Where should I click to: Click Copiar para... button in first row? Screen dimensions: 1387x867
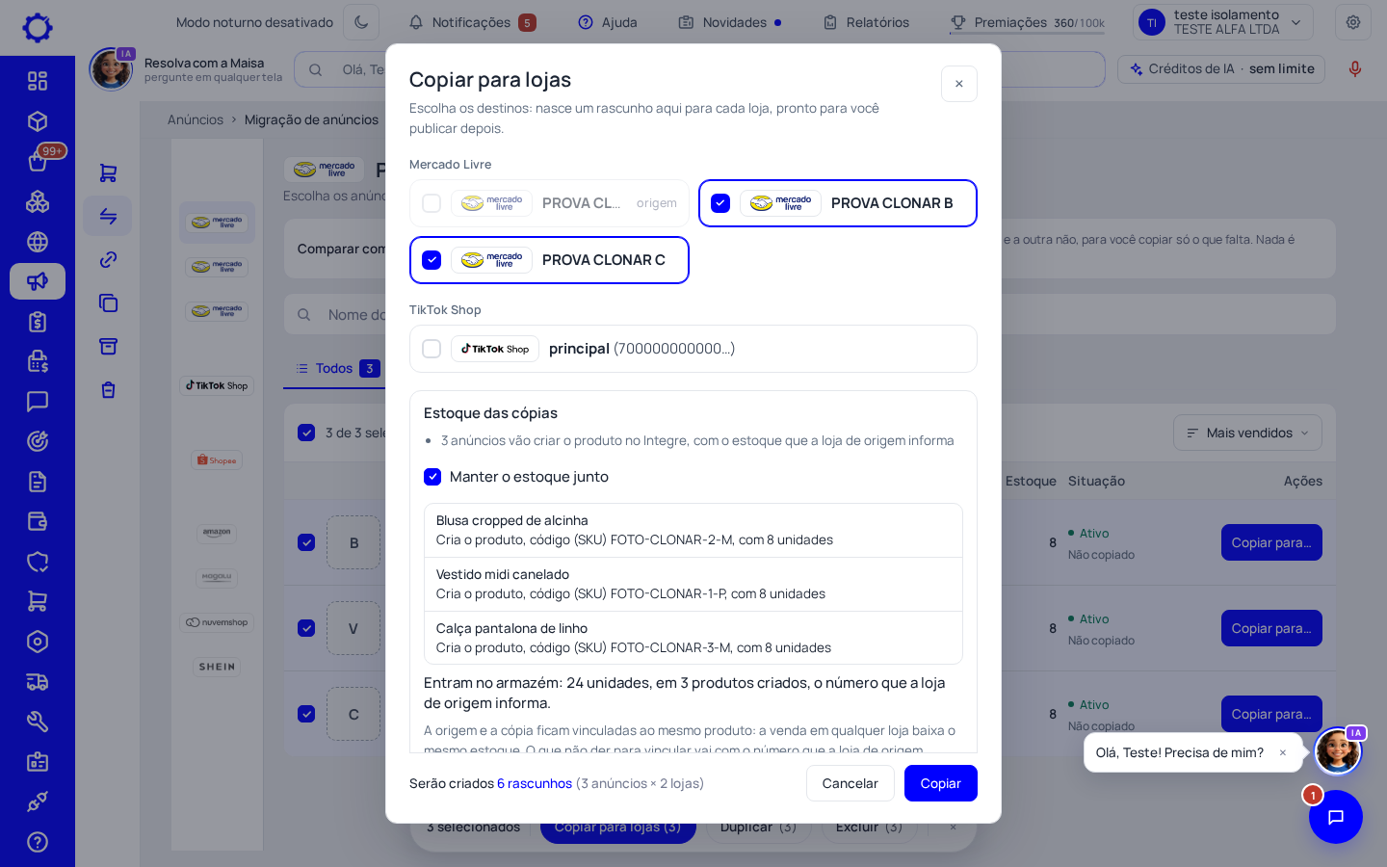coord(1271,542)
